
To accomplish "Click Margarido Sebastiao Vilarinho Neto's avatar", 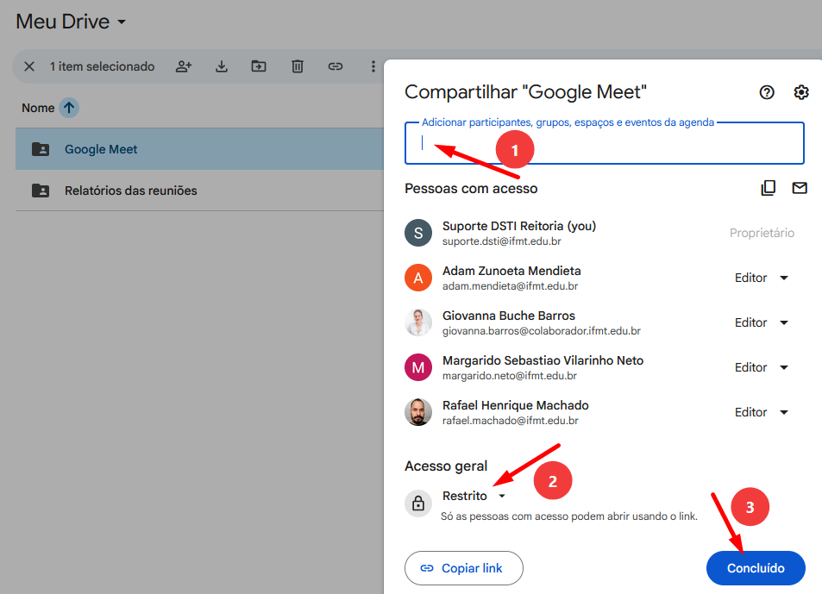I will tap(417, 367).
